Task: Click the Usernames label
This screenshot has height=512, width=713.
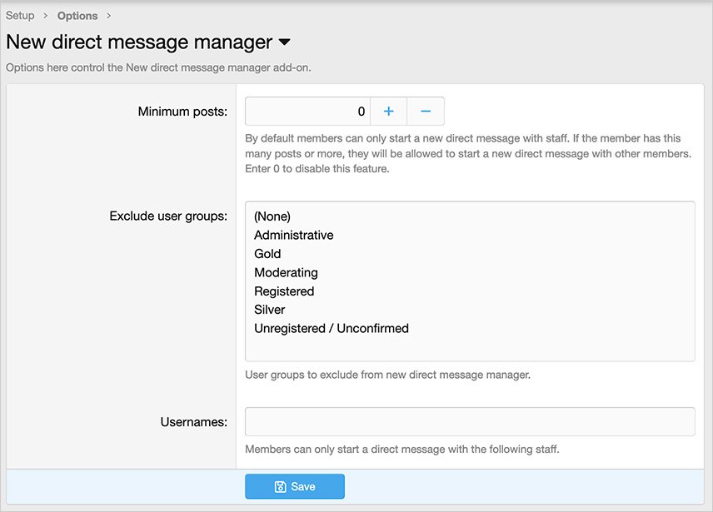Action: pos(193,422)
